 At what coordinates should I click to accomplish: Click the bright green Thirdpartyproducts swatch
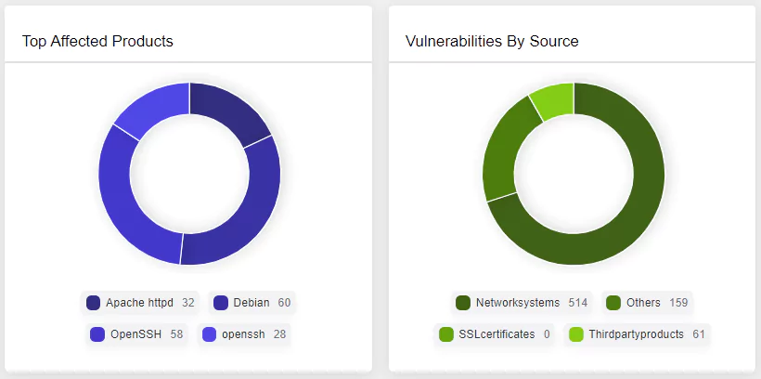point(576,334)
